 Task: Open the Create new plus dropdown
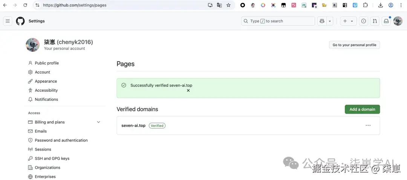tap(349, 21)
